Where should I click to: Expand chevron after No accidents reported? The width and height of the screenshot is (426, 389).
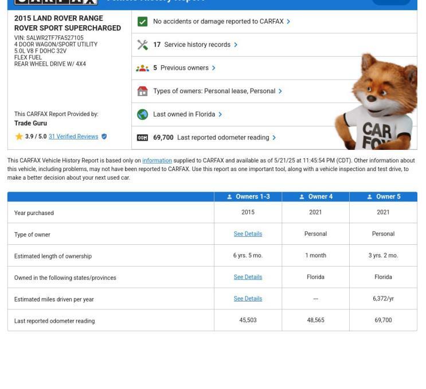(x=288, y=21)
